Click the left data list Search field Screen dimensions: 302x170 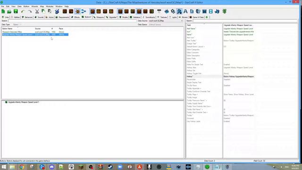click(72, 21)
